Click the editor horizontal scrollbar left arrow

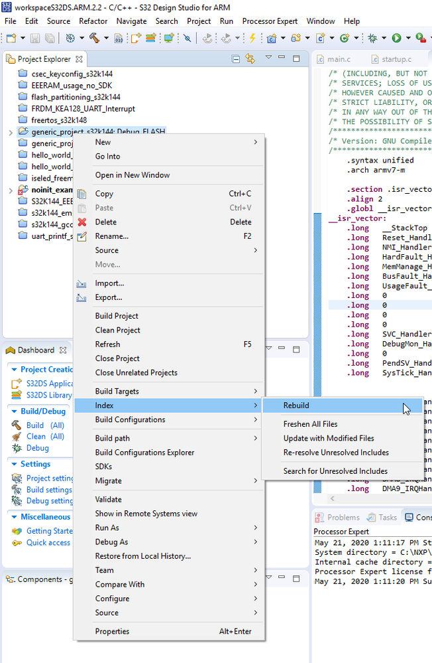333,498
